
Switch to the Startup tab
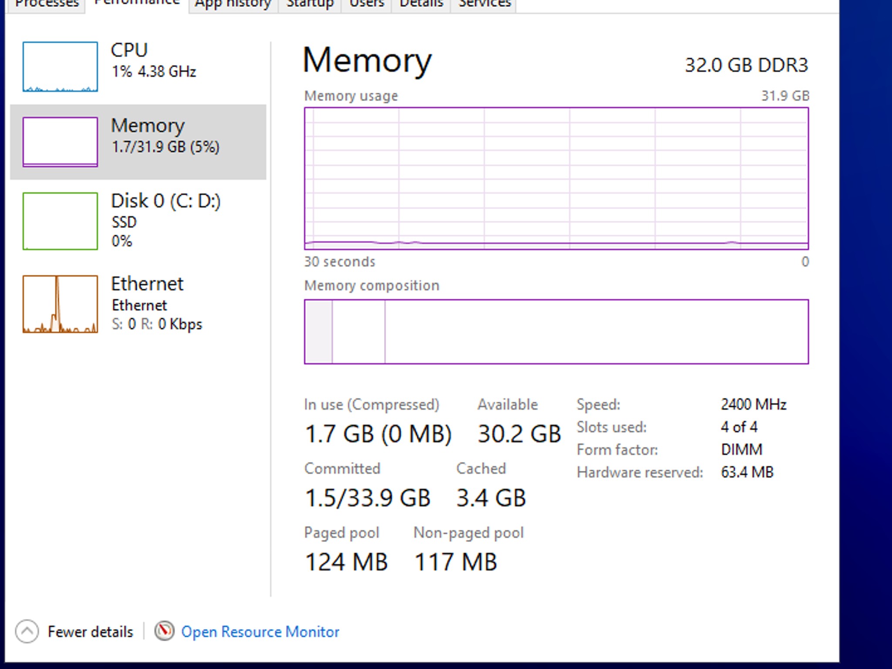click(310, 4)
